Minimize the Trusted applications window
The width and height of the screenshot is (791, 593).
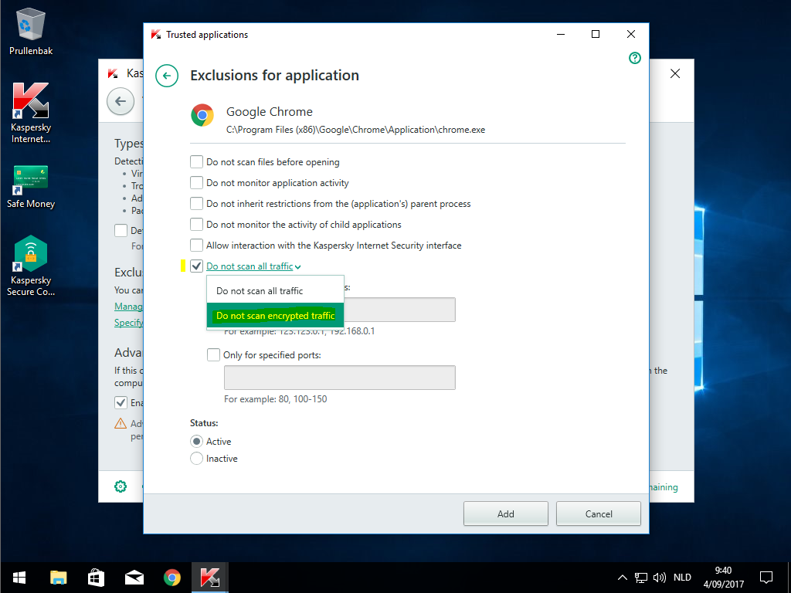point(561,34)
